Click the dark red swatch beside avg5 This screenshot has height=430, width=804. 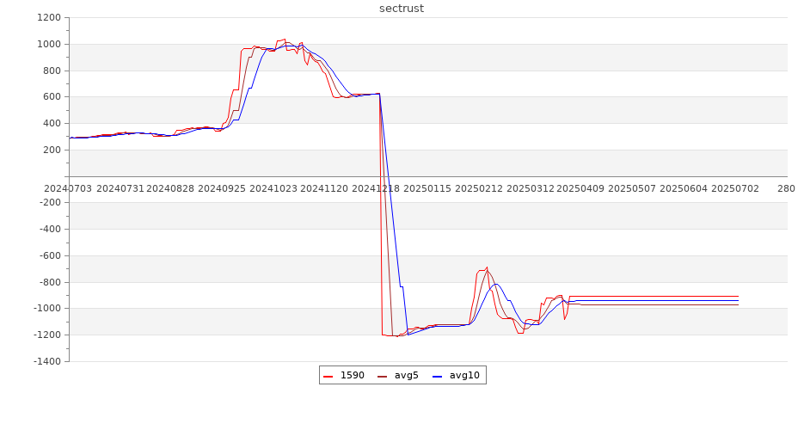[x=382, y=376]
